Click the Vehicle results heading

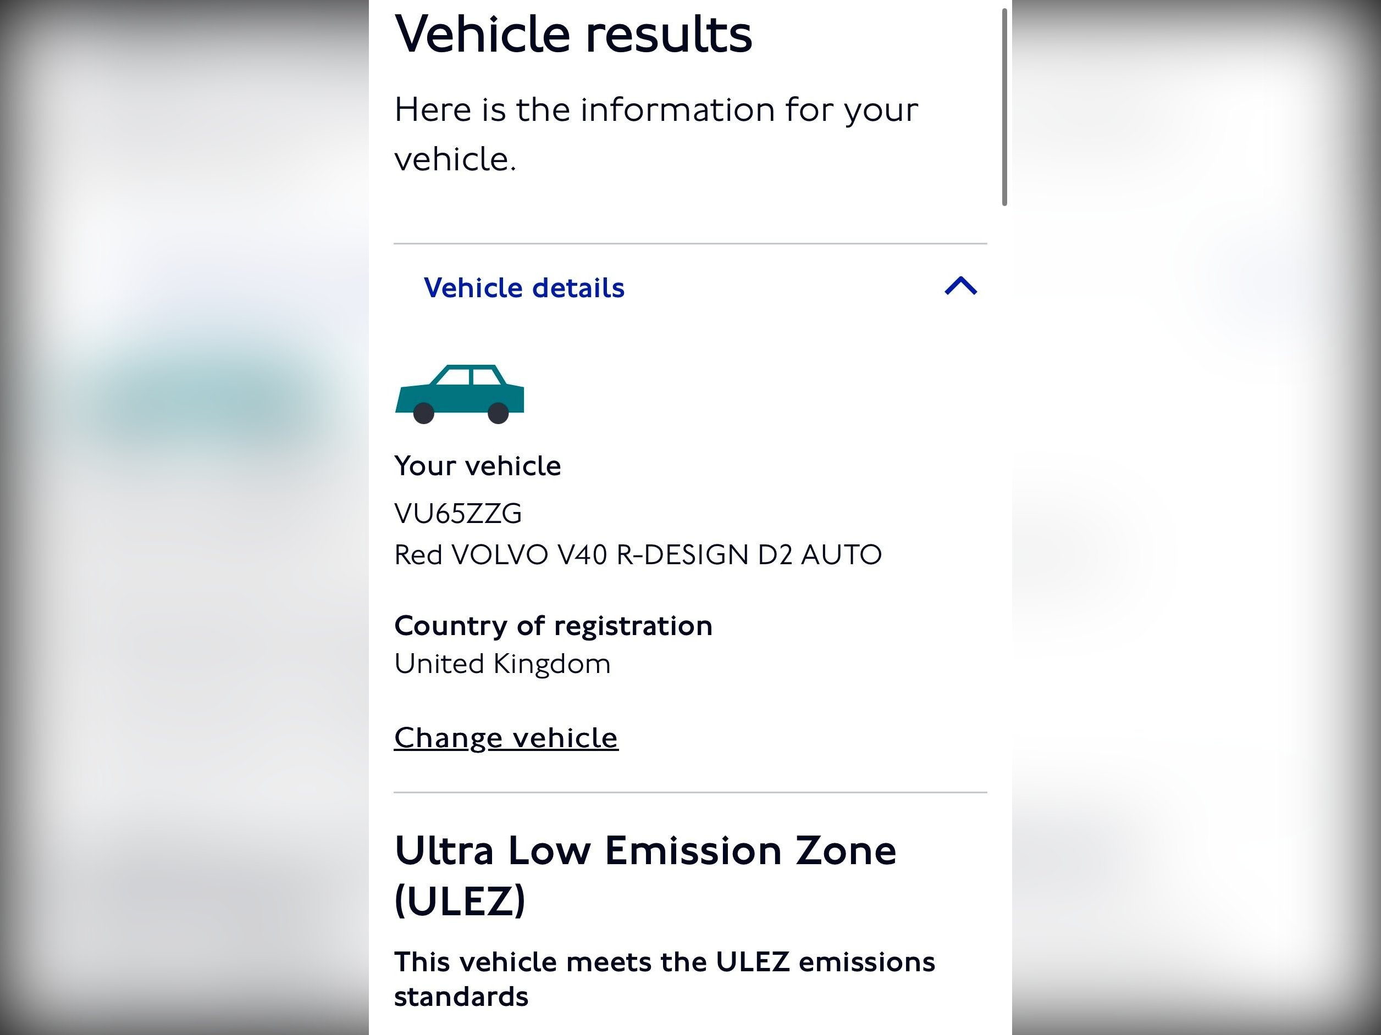click(x=573, y=34)
